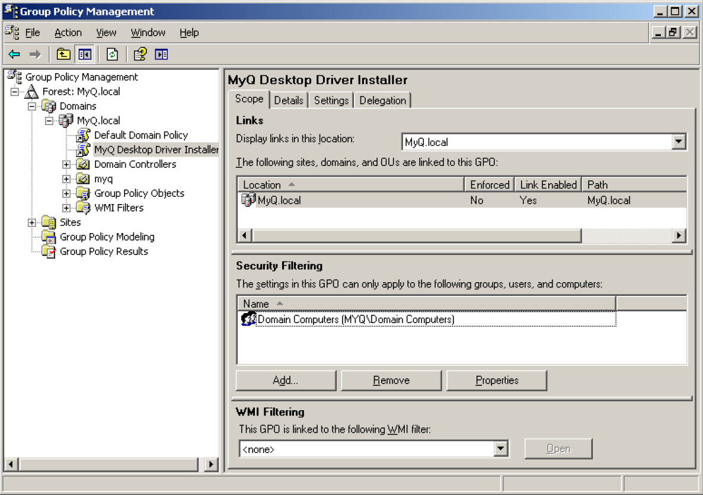Select the Group Policy Results node
703x495 pixels.
[104, 251]
